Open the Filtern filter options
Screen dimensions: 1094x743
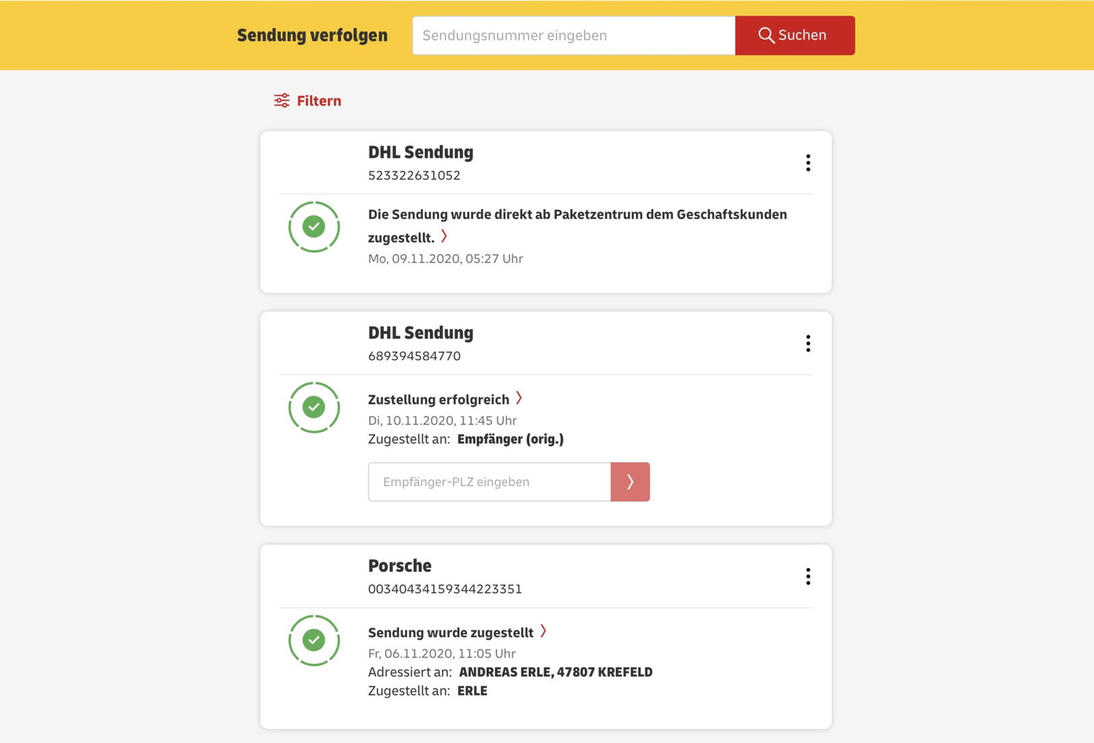point(308,100)
